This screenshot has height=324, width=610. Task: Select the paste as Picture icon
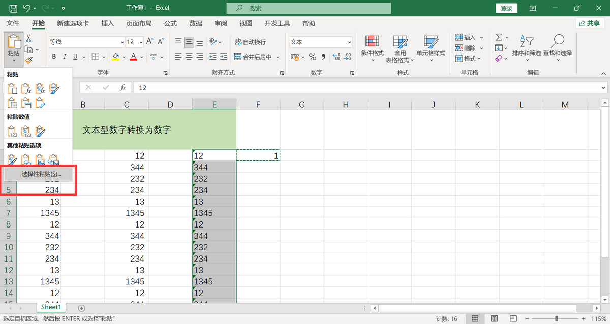click(40, 159)
